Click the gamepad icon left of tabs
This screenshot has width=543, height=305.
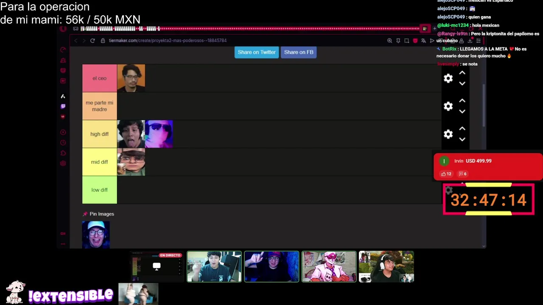coord(76,29)
